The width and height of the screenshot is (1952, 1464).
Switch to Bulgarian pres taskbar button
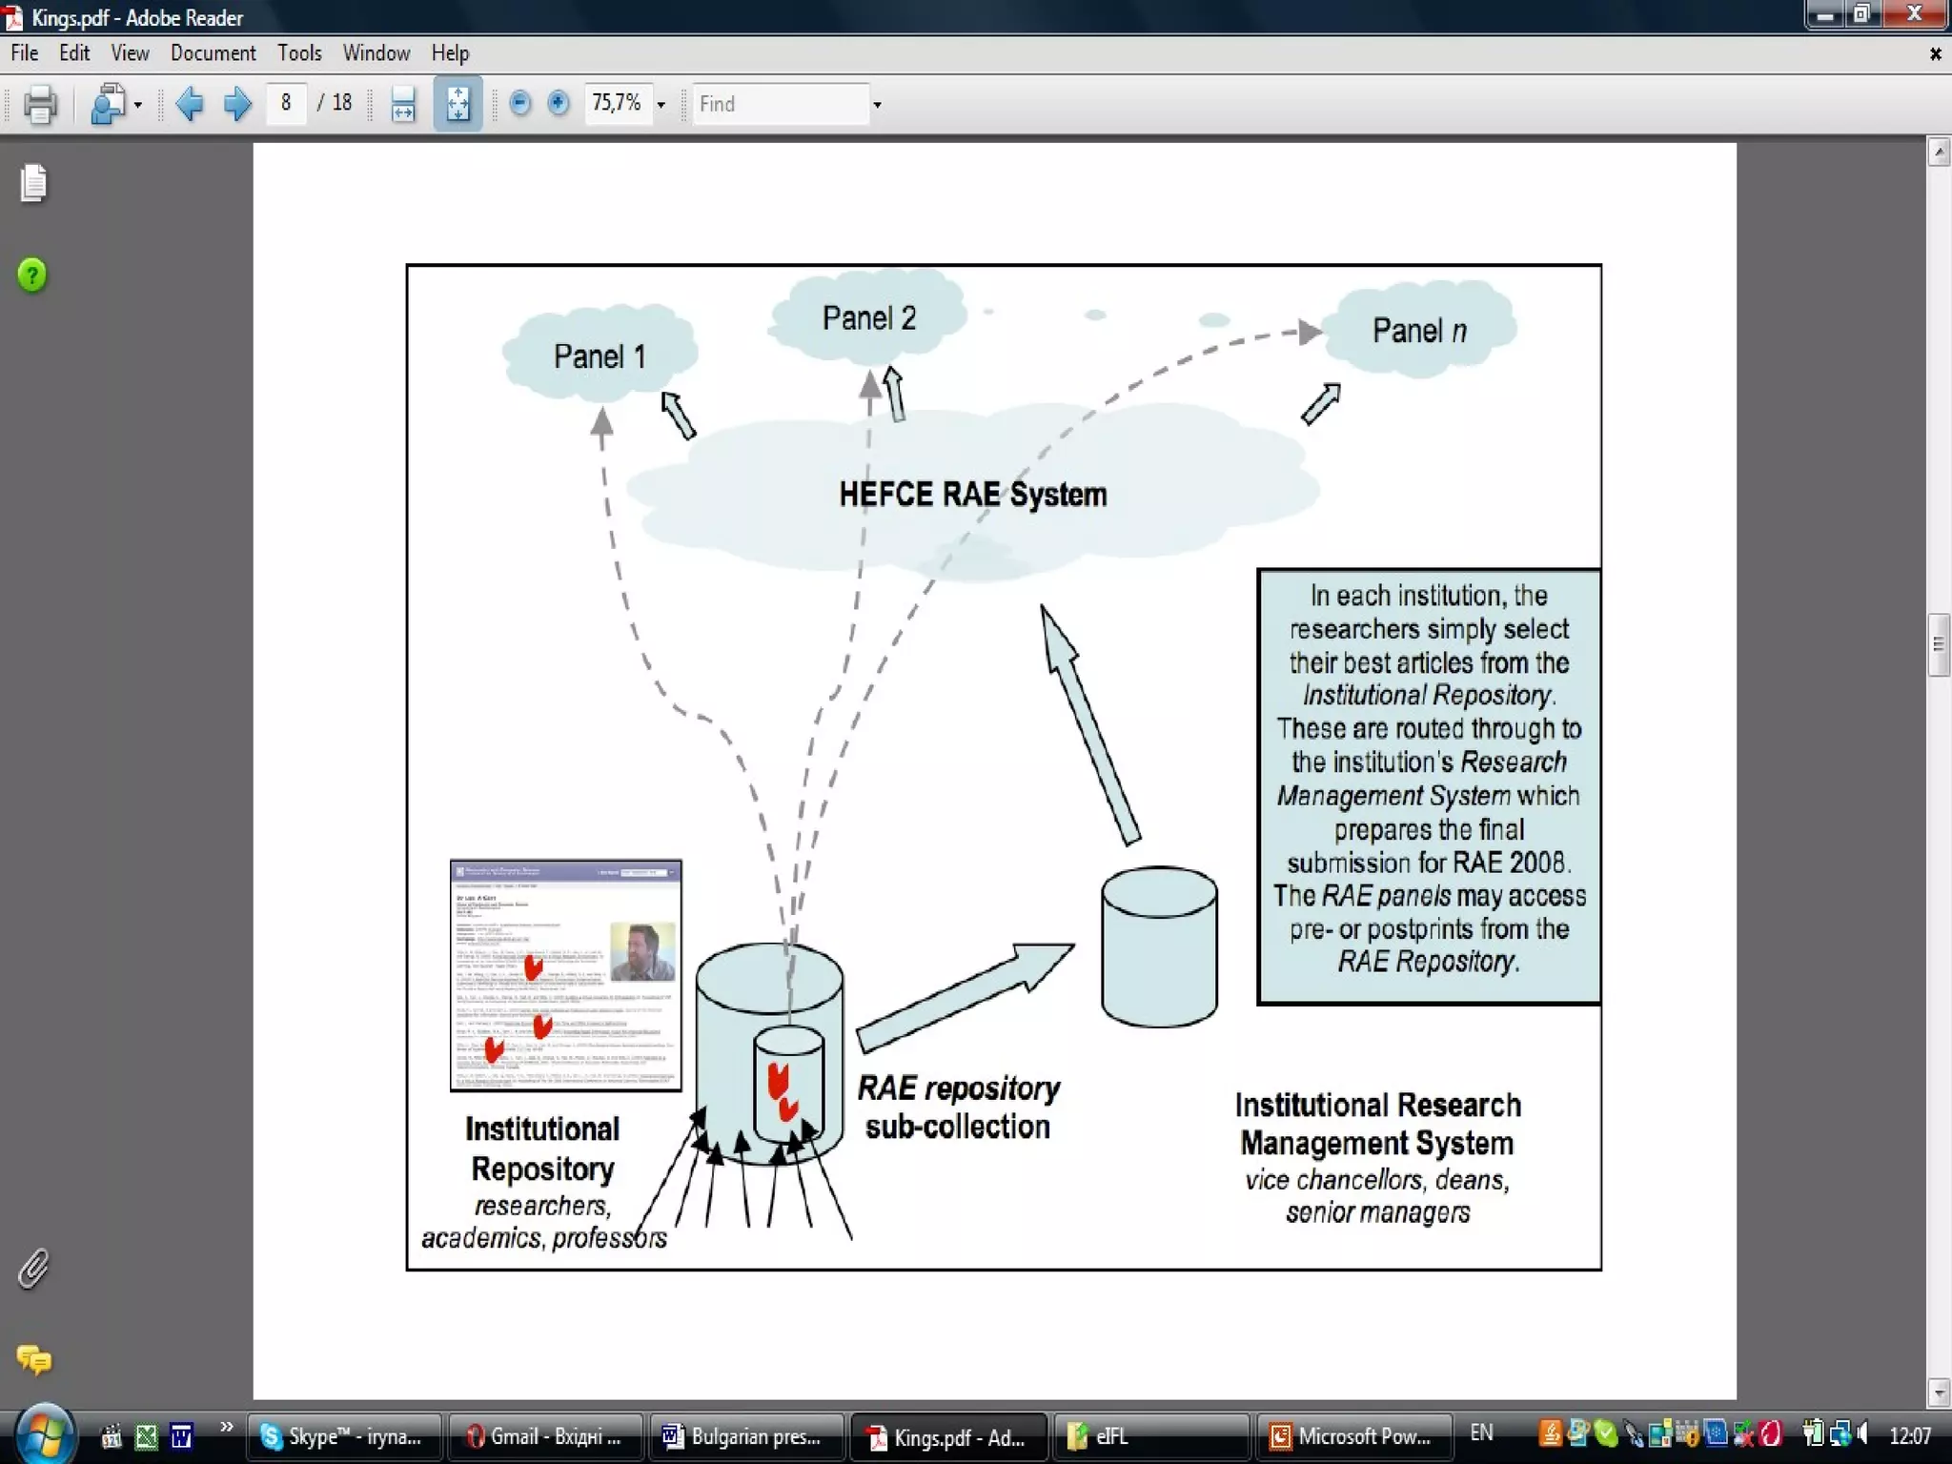tap(744, 1436)
